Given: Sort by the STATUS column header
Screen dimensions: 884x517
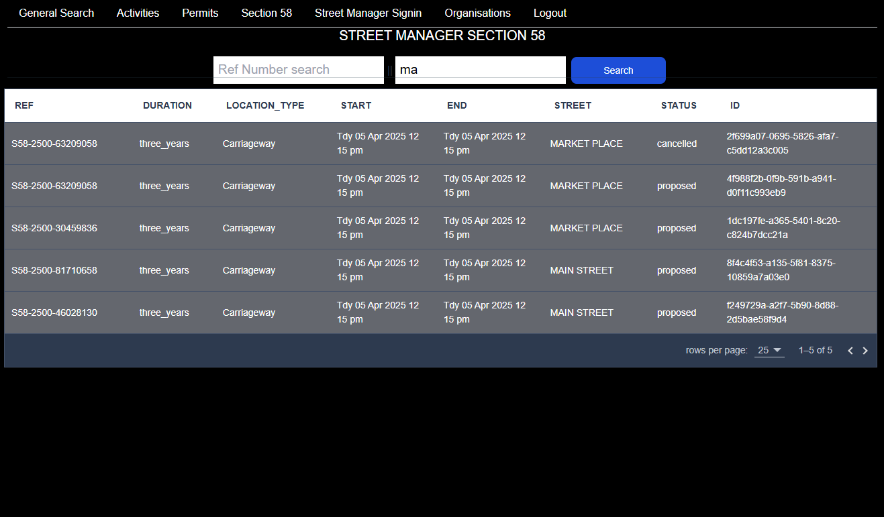Looking at the screenshot, I should click(x=679, y=105).
